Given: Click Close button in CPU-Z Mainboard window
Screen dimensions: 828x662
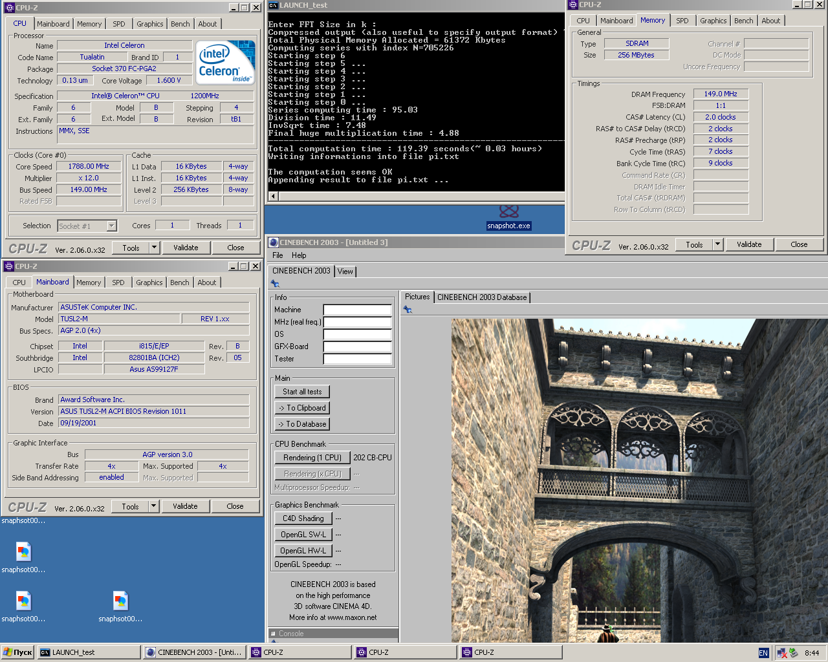Looking at the screenshot, I should coord(235,506).
